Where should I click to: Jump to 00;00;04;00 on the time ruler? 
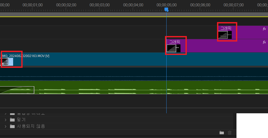(133, 5)
